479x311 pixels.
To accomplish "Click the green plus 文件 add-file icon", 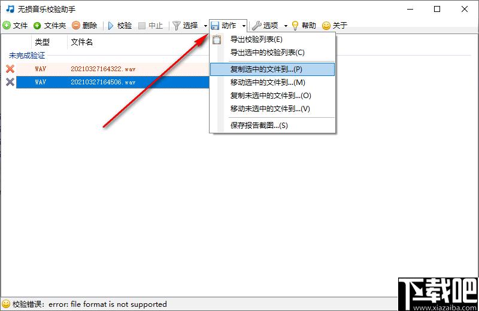I will point(7,25).
